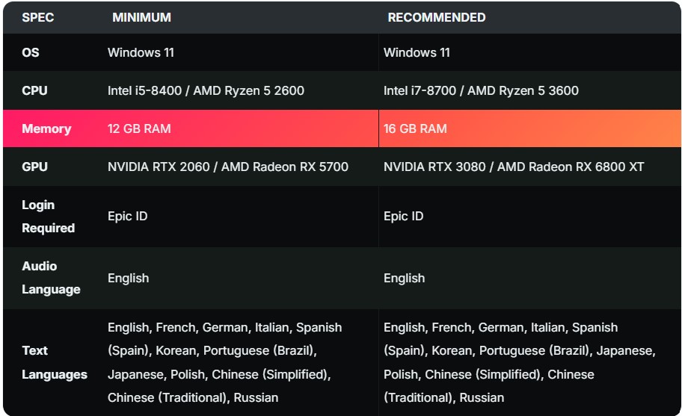Click the recommended column English audio cell

(x=404, y=278)
